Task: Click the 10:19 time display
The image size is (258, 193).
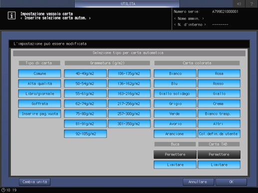Action: [11, 190]
